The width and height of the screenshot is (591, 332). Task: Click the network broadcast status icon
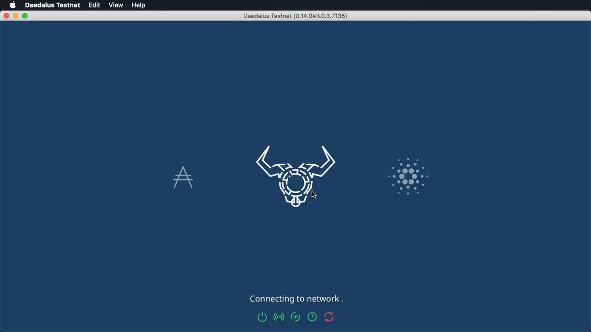click(x=279, y=317)
